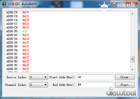Click the Start button

click(125, 85)
